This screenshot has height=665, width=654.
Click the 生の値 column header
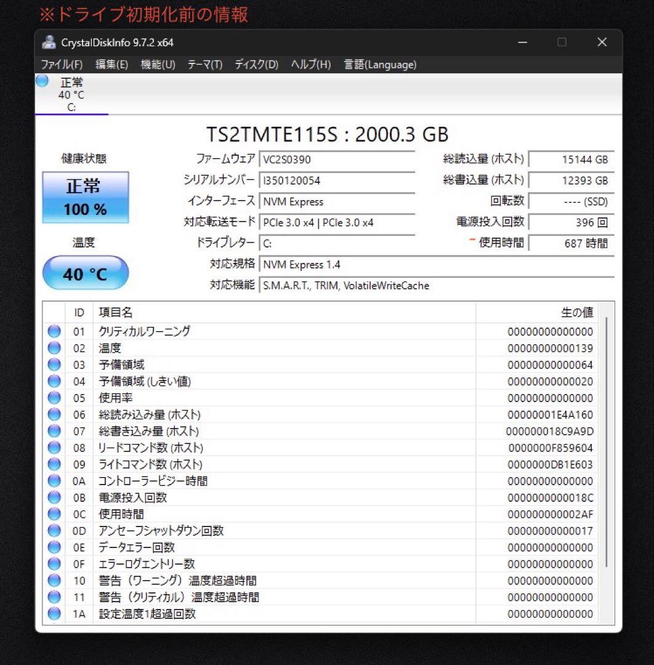coord(536,313)
